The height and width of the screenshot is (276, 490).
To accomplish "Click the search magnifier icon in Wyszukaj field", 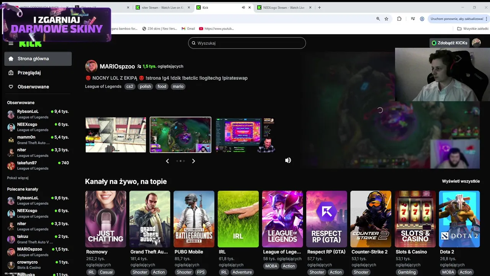I will (x=194, y=43).
